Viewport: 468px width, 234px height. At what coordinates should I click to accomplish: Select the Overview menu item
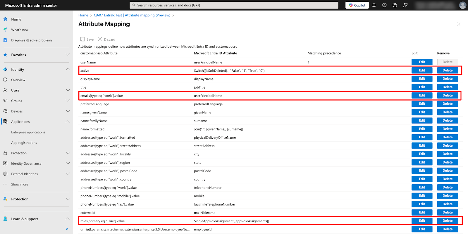[x=18, y=80]
